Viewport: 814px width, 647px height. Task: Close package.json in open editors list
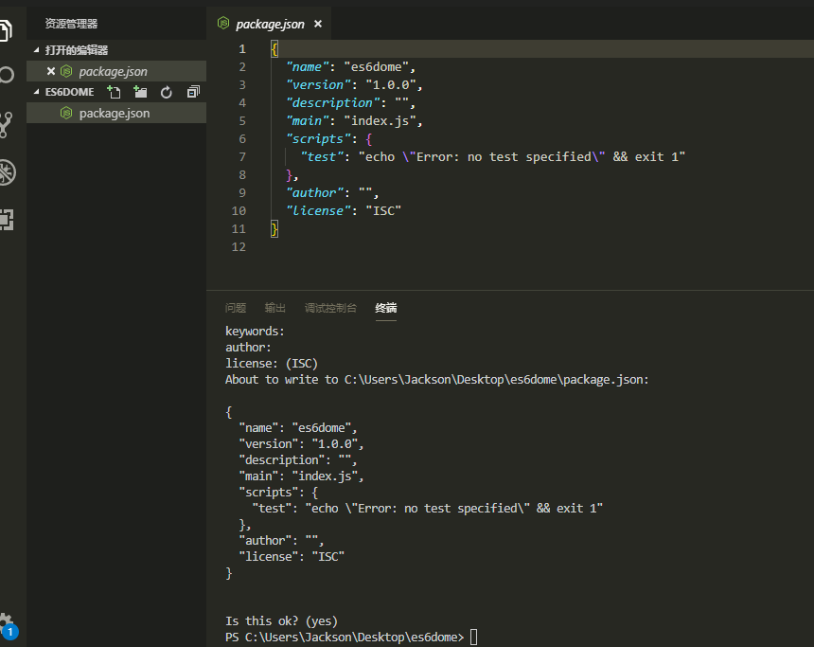tap(51, 71)
